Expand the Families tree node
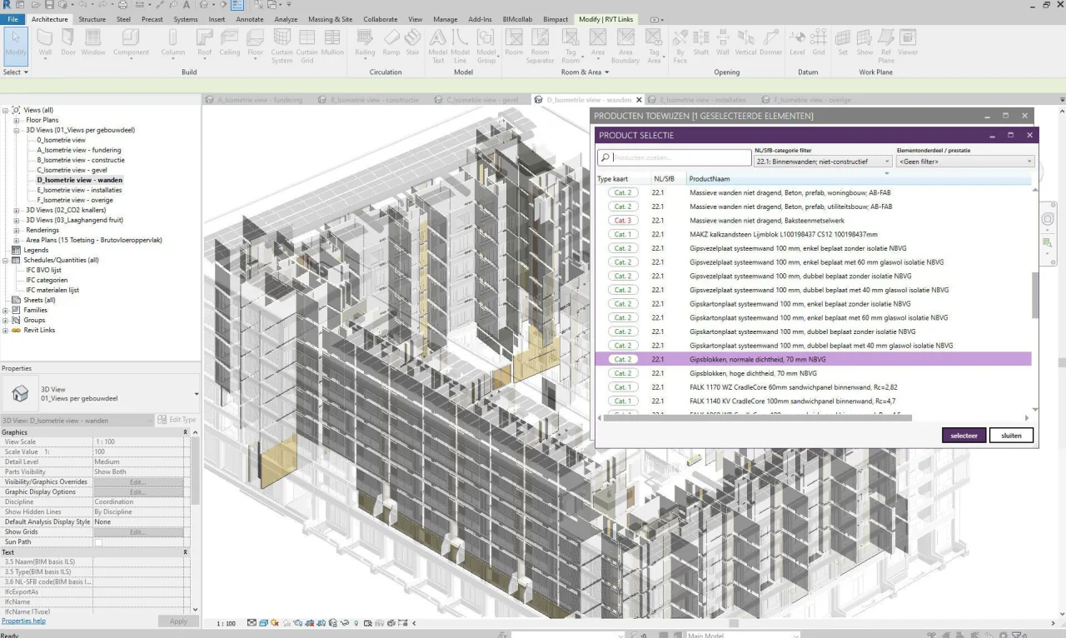This screenshot has width=1066, height=638. click(x=6, y=310)
